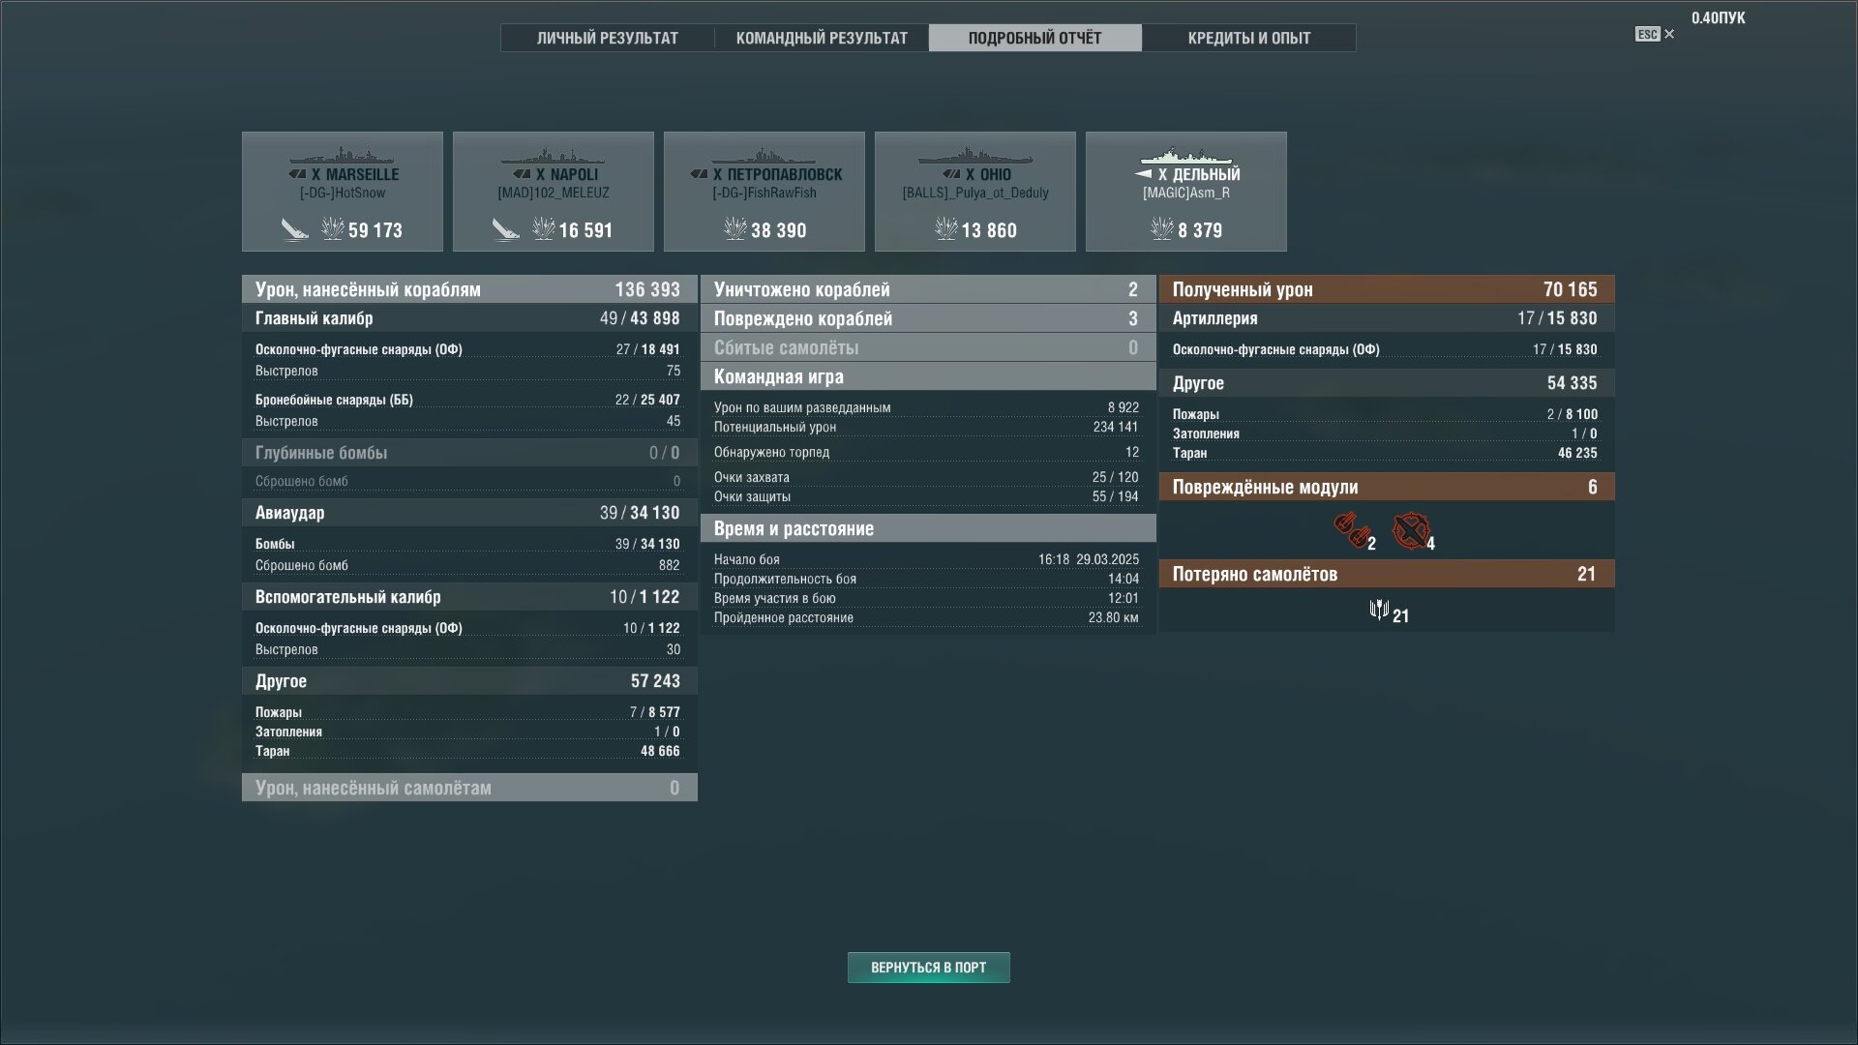
Task: Click the Таран value 48 666
Action: pos(660,751)
